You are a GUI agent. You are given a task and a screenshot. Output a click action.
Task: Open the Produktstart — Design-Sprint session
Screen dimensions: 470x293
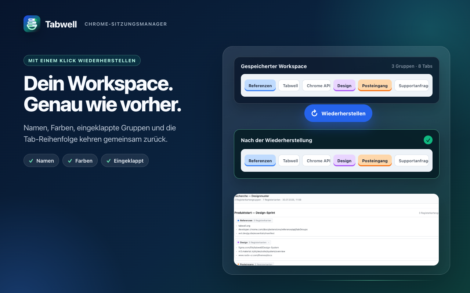(x=255, y=213)
